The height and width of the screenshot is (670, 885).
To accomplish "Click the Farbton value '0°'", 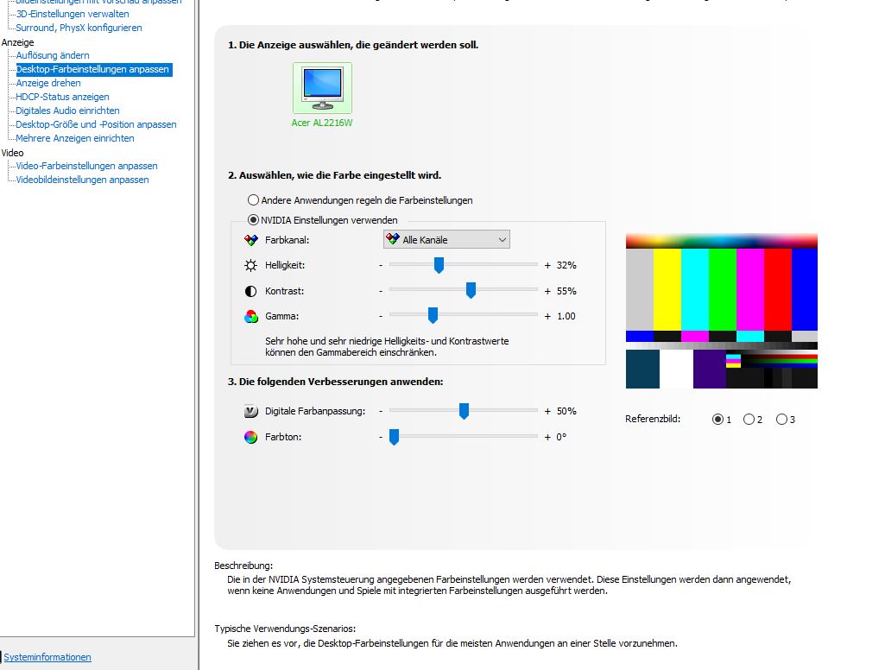I will (561, 437).
